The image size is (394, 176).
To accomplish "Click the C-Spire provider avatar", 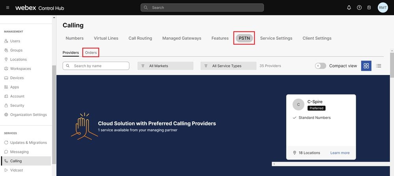I will 298,104.
